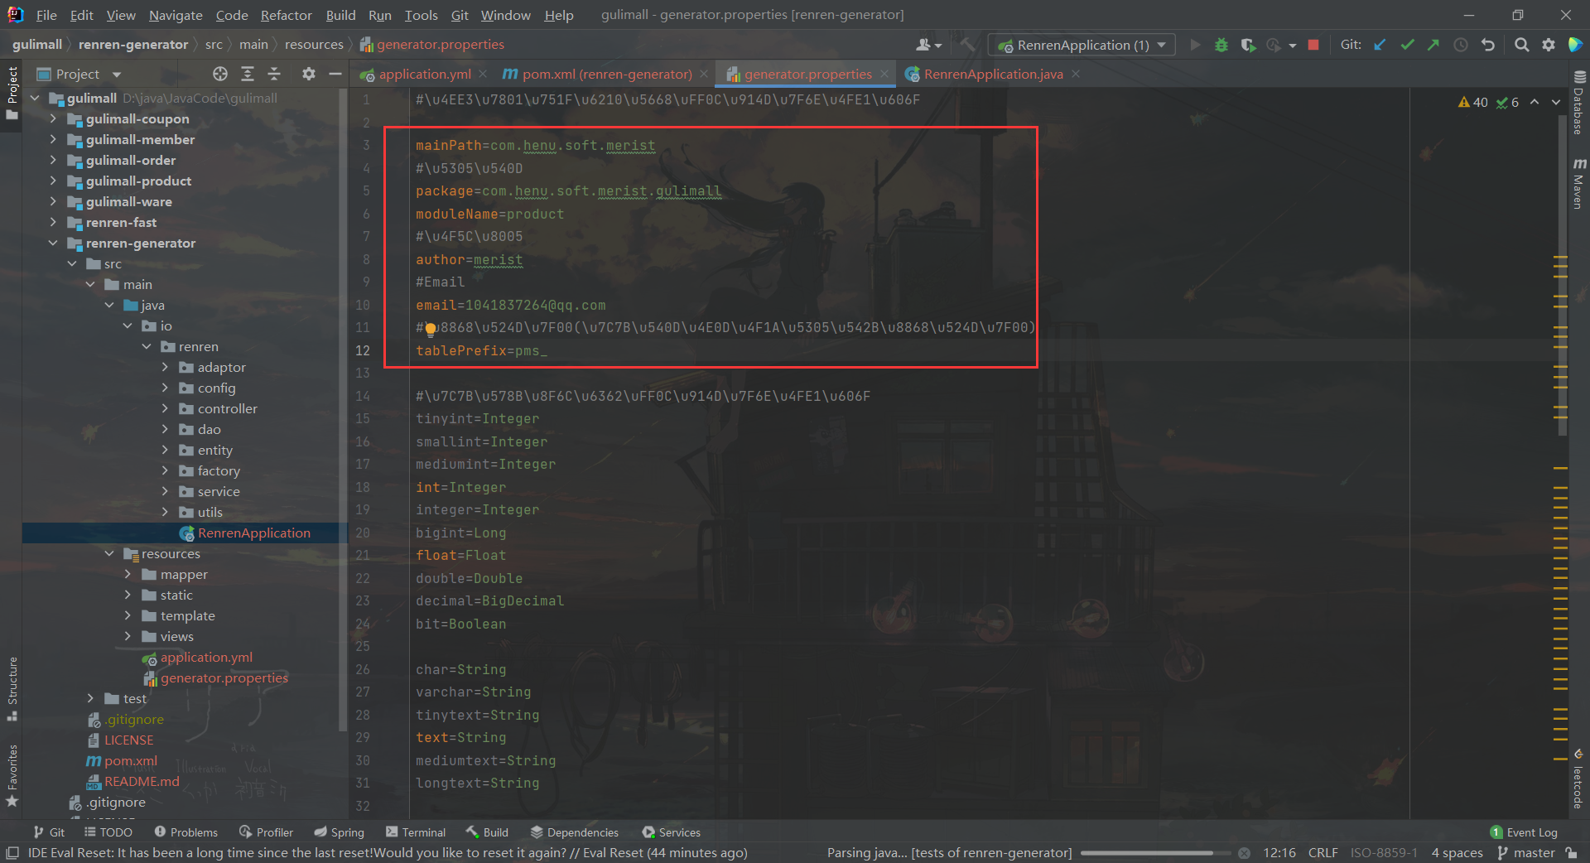Open the Navigate menu

pyautogui.click(x=176, y=15)
